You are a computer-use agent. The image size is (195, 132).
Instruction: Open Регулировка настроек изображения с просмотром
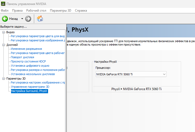pos(38,83)
